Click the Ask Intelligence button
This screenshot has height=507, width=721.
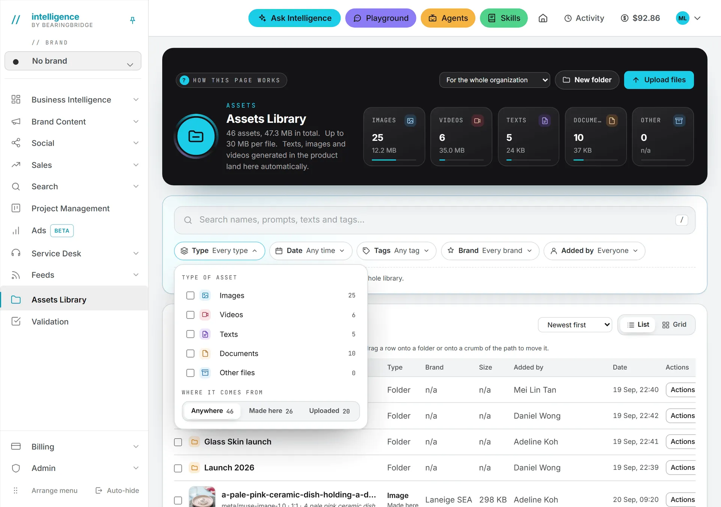(294, 18)
